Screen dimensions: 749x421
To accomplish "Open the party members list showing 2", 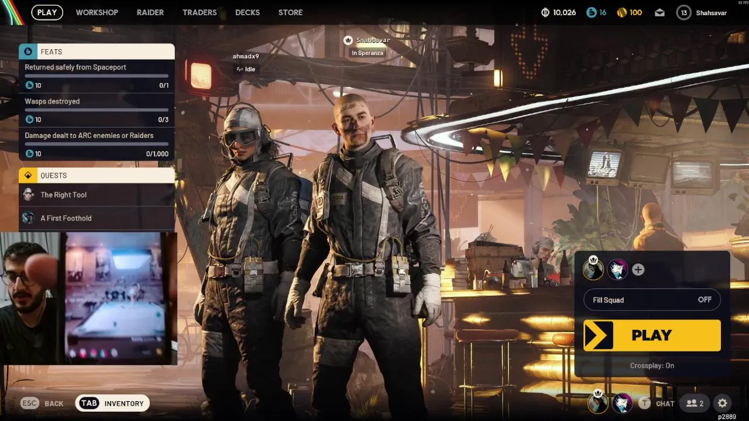I will tap(695, 403).
